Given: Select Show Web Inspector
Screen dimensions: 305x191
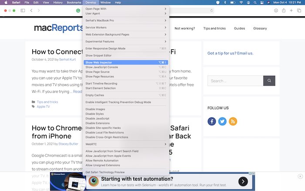Looking at the screenshot, I should pyautogui.click(x=126, y=62).
